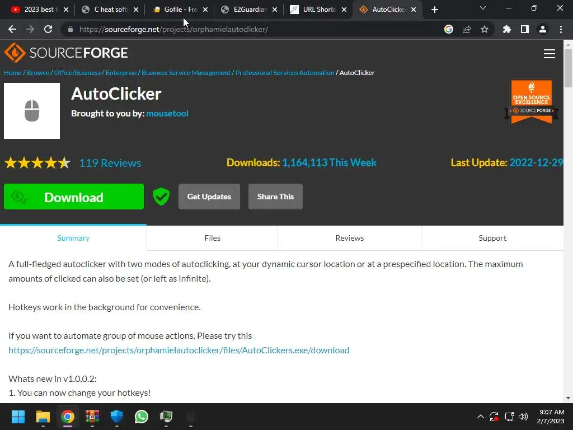Open Windows Start menu

click(x=18, y=417)
